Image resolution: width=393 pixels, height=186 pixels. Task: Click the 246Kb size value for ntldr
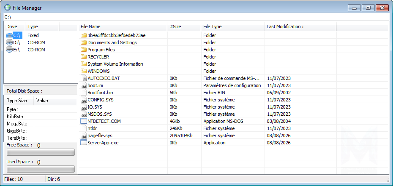[x=176, y=128]
